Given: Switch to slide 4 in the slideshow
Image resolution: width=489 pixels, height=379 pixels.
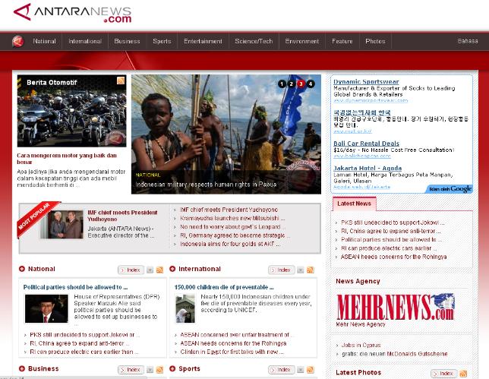Looking at the screenshot, I should click(x=310, y=84).
